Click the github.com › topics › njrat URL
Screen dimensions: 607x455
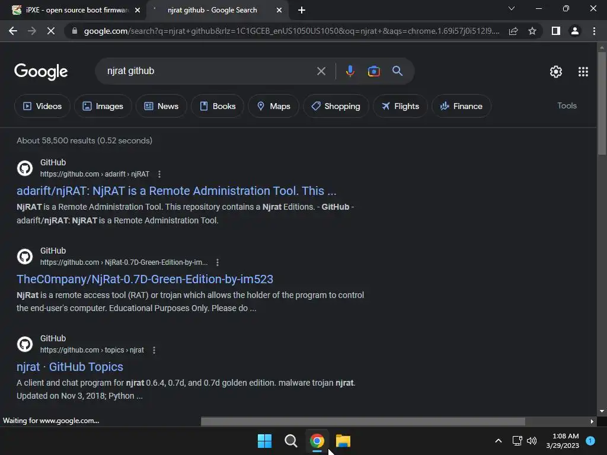point(92,350)
